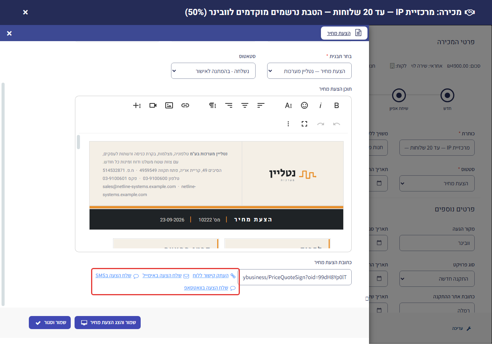The width and height of the screenshot is (492, 346).
Task: Insert a link in the editor
Action: point(185,105)
